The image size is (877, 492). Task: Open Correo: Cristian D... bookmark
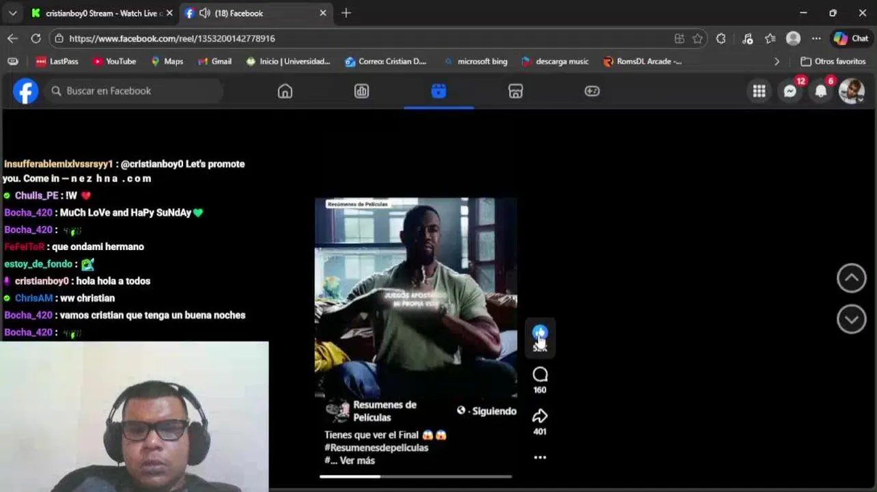pos(385,61)
